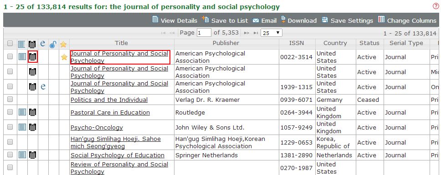The width and height of the screenshot is (441, 175).
Task: Click refereed icon in Pastoral Care row
Action: [32, 112]
